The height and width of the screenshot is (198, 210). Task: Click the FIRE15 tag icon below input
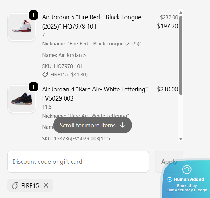coord(15,185)
